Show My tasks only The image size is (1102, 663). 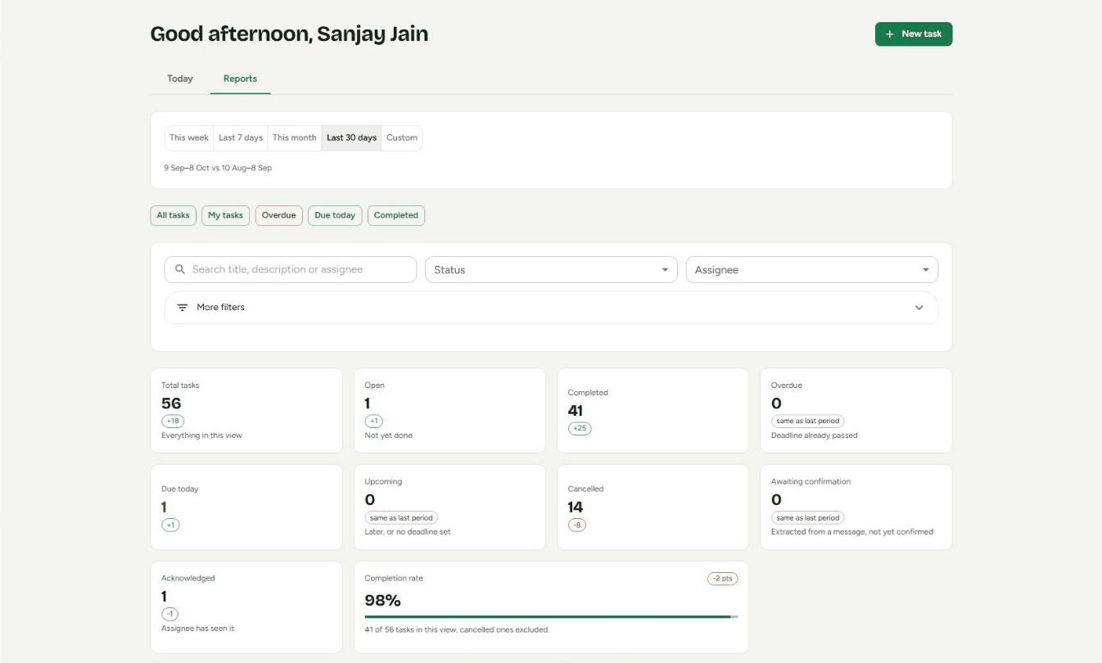pyautogui.click(x=226, y=215)
